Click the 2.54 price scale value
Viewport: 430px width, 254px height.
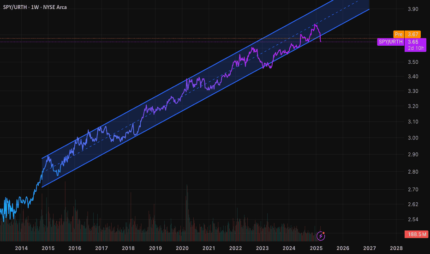coord(413,219)
